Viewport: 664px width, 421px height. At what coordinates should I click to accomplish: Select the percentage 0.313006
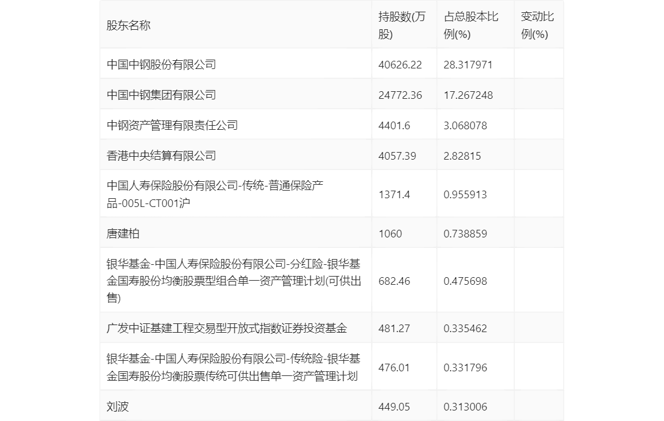pos(466,406)
